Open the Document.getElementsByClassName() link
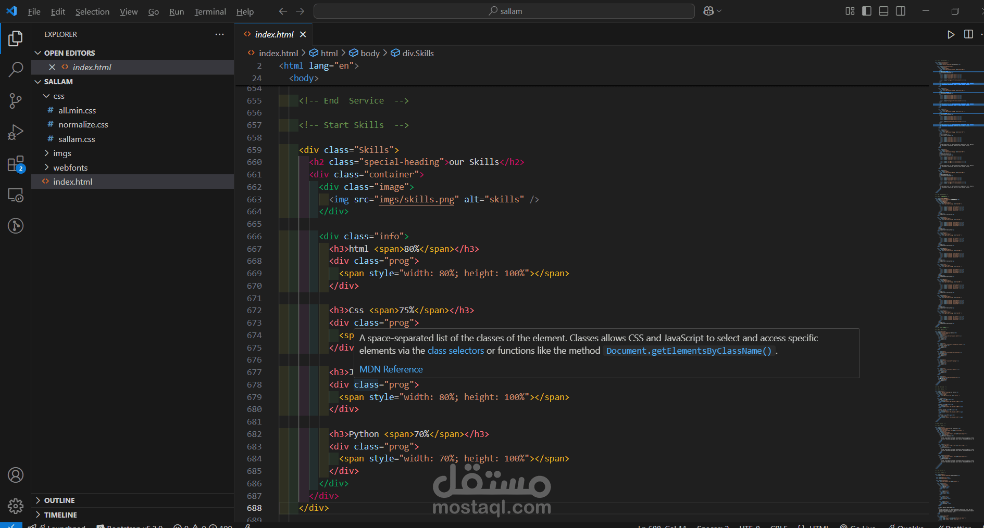The width and height of the screenshot is (984, 528). (689, 351)
